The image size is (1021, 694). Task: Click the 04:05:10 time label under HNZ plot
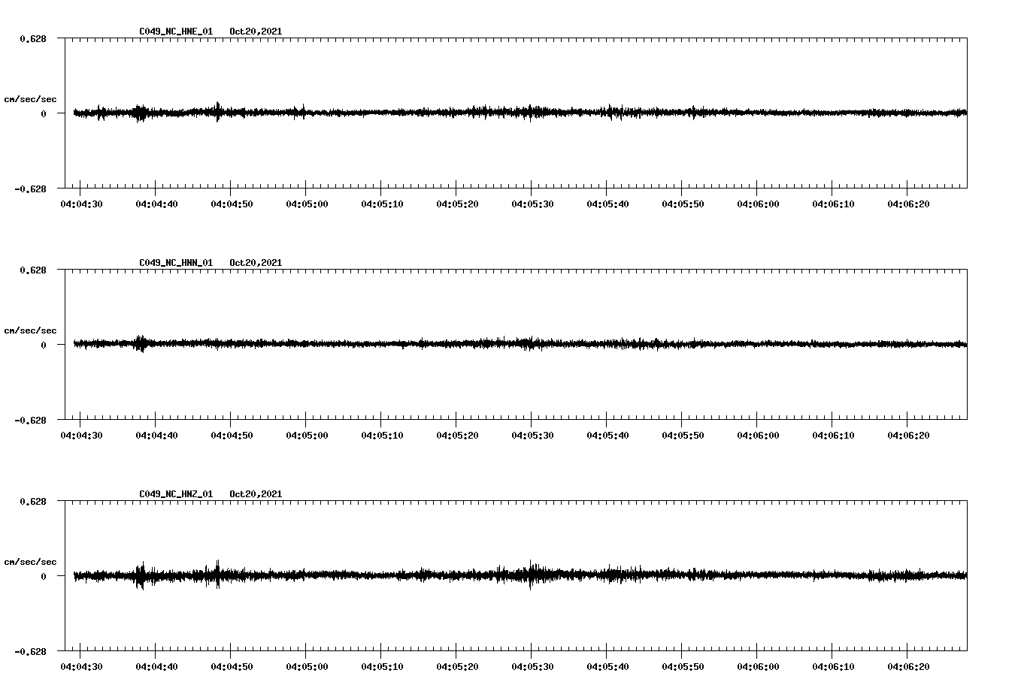382,667
